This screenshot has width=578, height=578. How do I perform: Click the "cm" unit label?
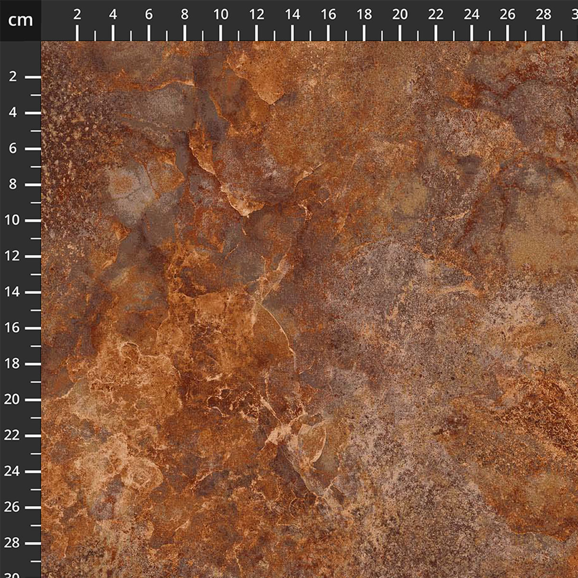20,20
